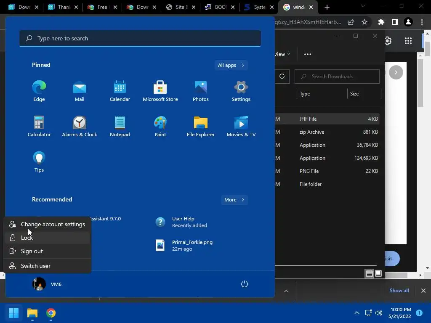Open File Explorer from pinned apps
This screenshot has width=431, height=323.
[x=201, y=126]
